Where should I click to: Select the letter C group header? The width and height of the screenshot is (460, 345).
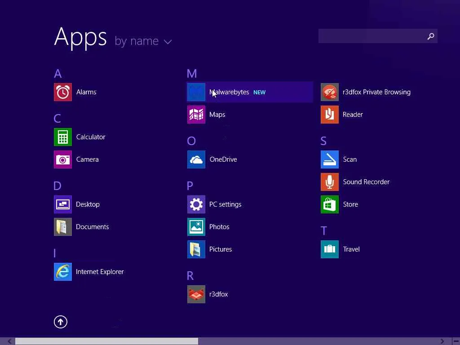(x=57, y=119)
